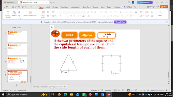The image size is (173, 97).
Task: Justify text alignment
Action: tap(111, 16)
